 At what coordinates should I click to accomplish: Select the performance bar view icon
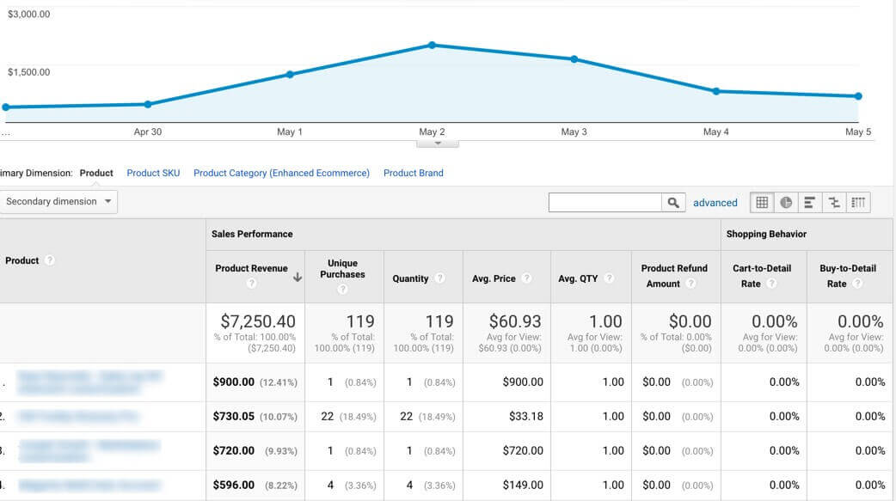coord(808,202)
